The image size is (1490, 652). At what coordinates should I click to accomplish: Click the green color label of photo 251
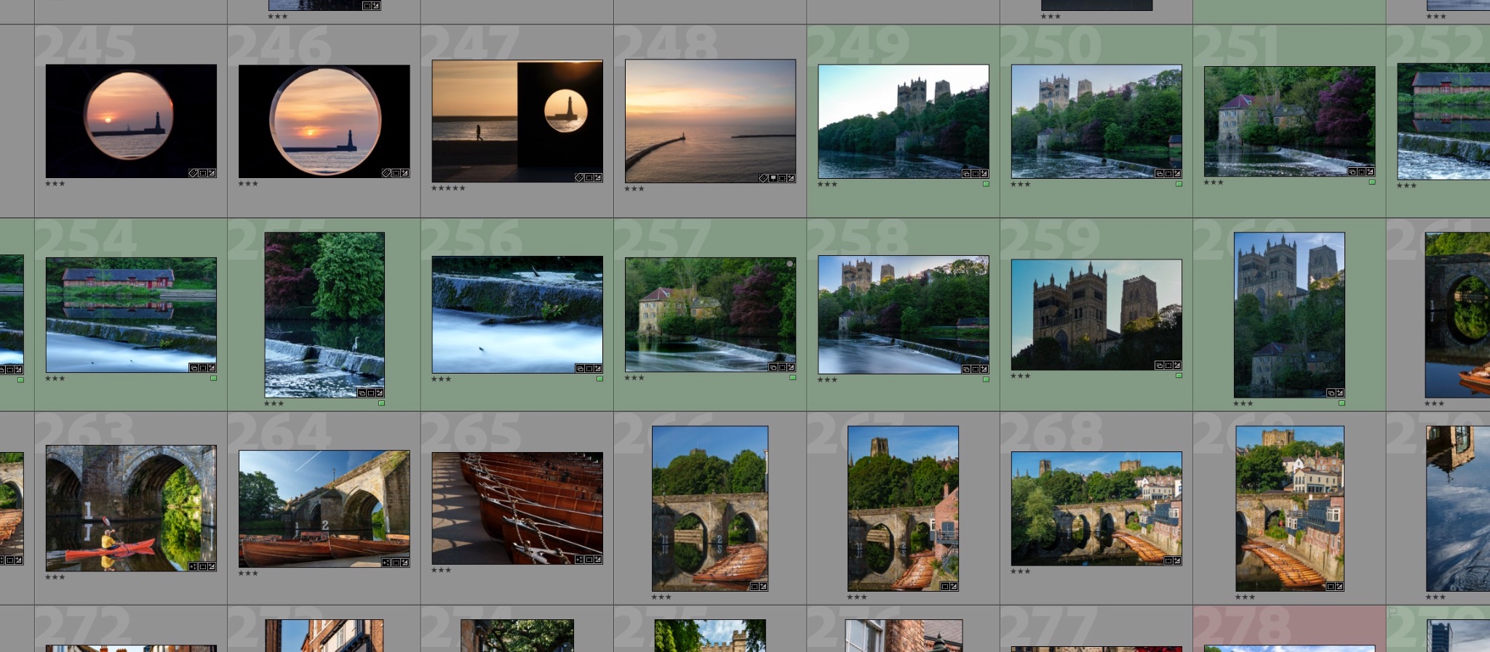click(1372, 182)
